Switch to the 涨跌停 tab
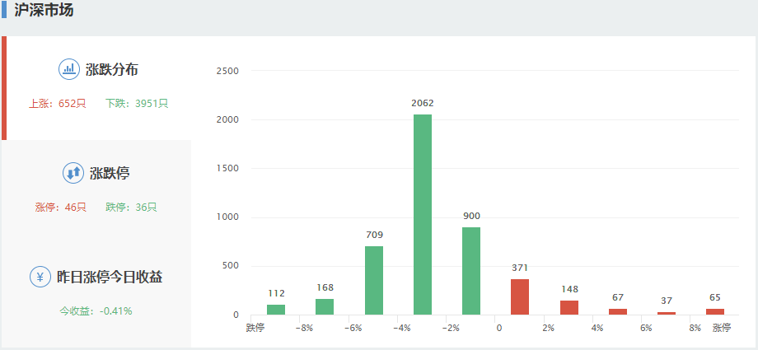758x350 pixels. pyautogui.click(x=96, y=192)
